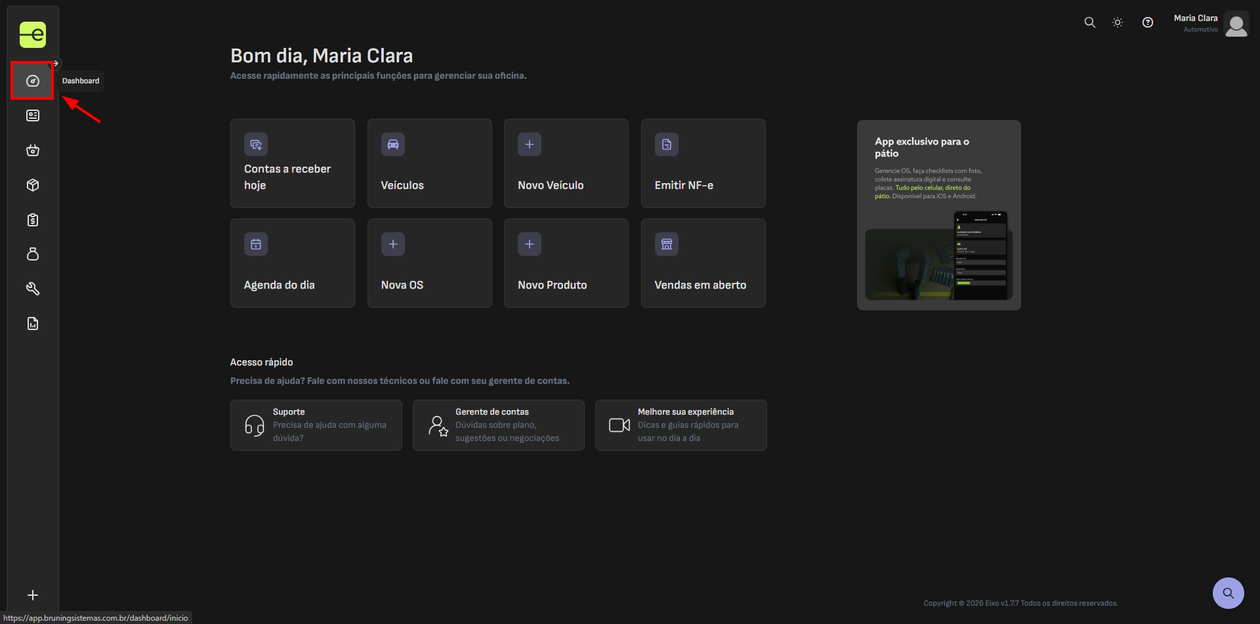This screenshot has height=624, width=1260.
Task: Open the Dashboard sidebar icon
Action: [x=33, y=81]
